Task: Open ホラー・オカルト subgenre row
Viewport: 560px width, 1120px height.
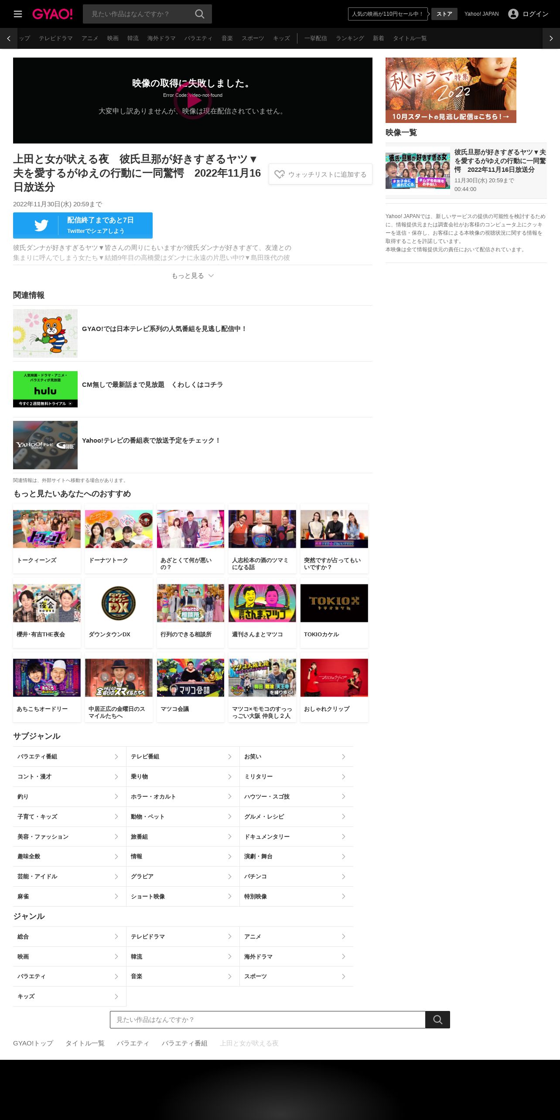Action: click(183, 797)
